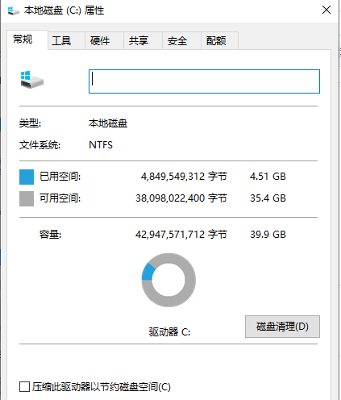Viewport: 341px width, 400px height.
Task: Click the 本地磁盘 (C:) 属性 window title
Action: [x=64, y=10]
